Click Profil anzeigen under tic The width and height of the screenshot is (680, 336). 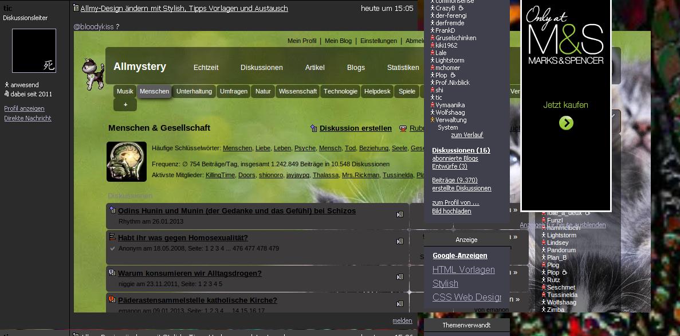24,108
